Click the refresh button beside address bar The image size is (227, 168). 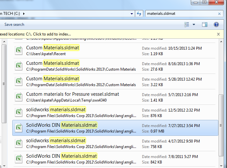(139, 14)
